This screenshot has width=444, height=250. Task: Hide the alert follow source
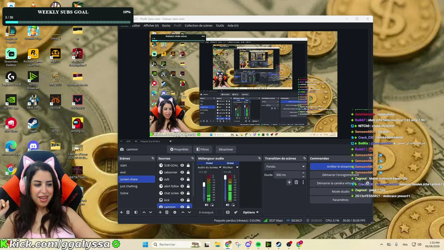182,186
